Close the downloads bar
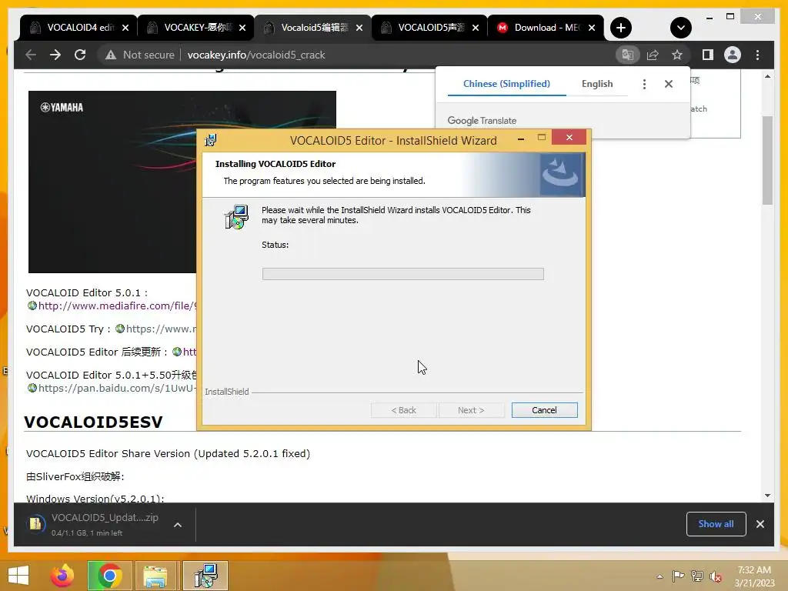 pos(760,524)
